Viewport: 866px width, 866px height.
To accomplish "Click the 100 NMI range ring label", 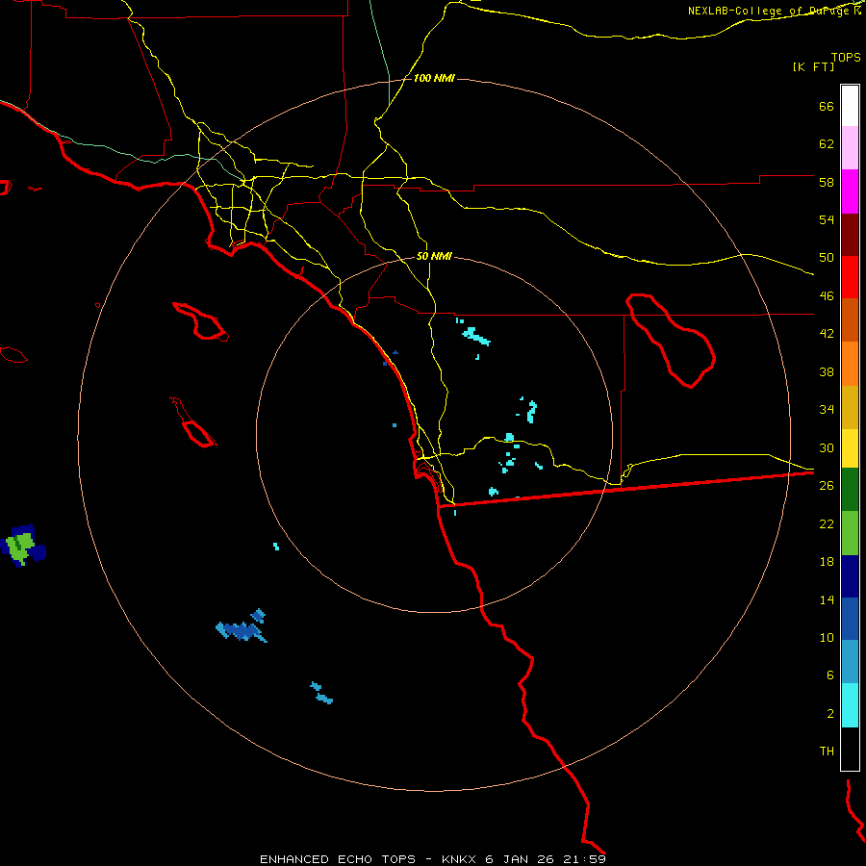I will pyautogui.click(x=434, y=79).
